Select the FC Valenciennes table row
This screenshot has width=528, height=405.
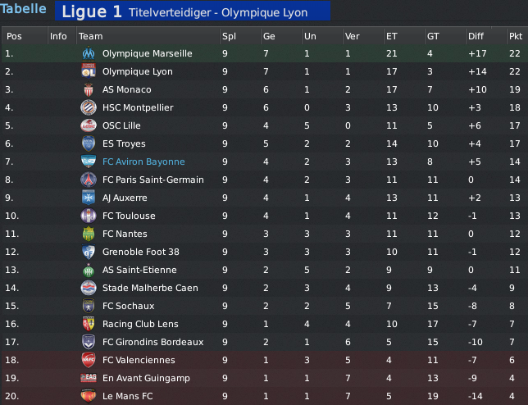(x=265, y=360)
